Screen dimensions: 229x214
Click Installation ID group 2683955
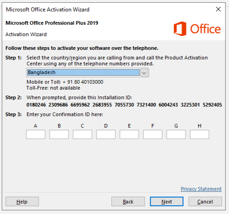102,105
